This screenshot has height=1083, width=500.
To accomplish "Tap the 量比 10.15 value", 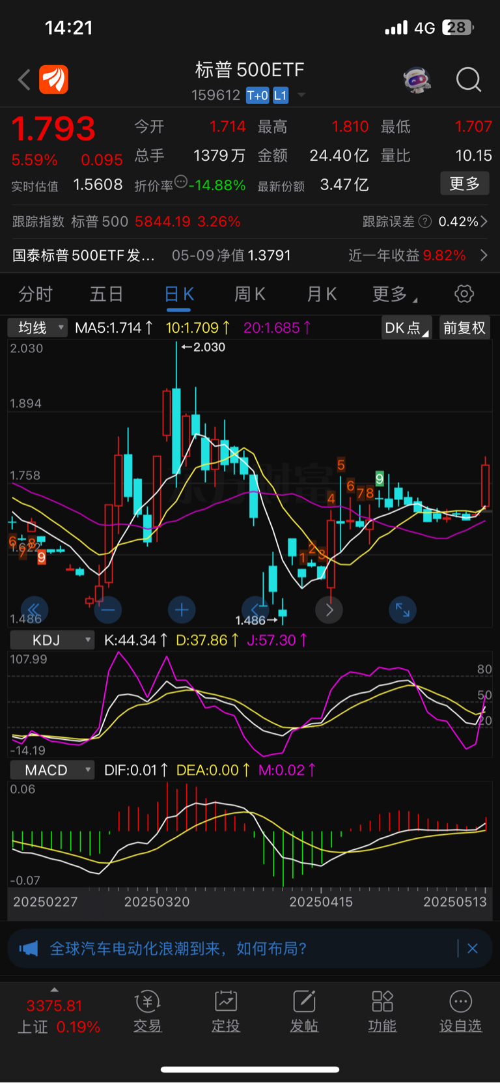I will click(x=473, y=156).
